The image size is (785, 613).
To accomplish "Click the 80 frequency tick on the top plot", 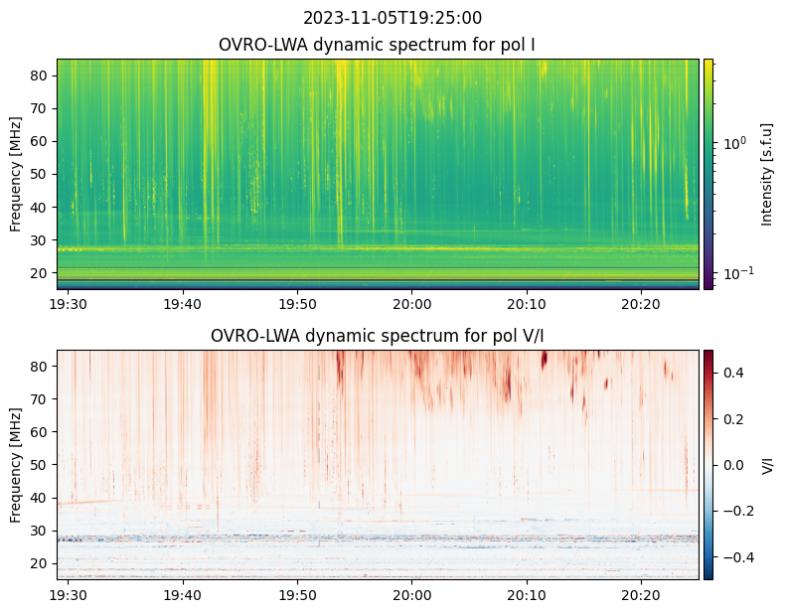I will [41, 76].
